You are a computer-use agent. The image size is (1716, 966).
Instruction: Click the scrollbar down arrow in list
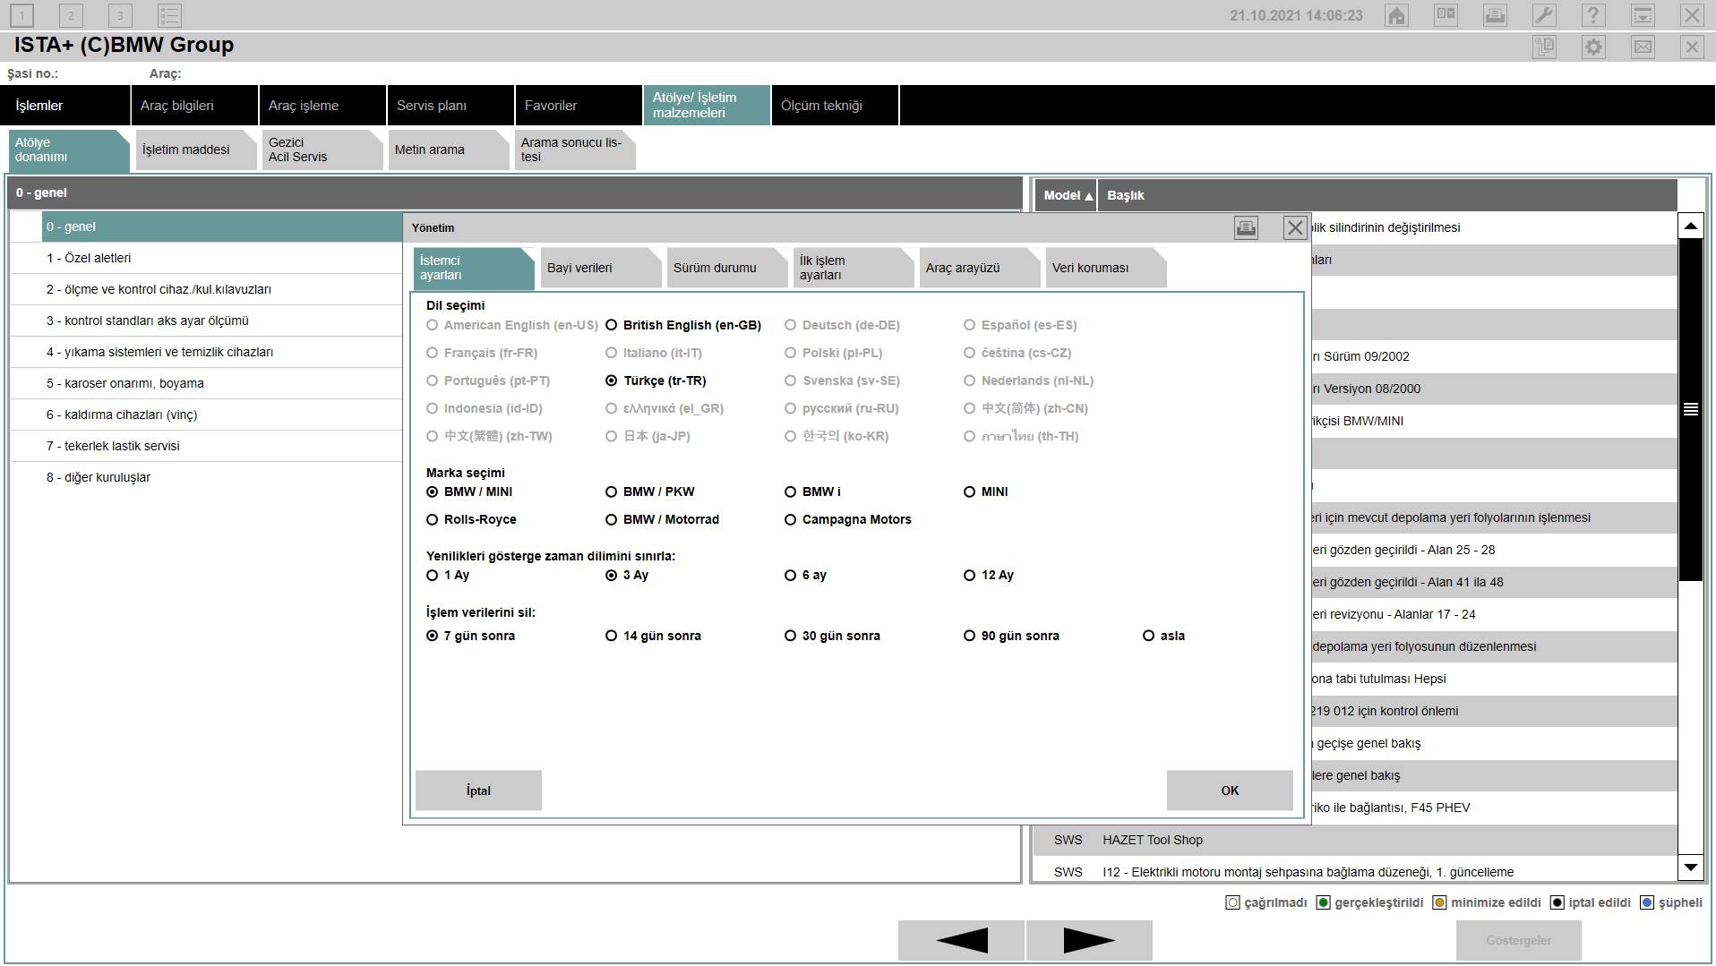click(1690, 867)
